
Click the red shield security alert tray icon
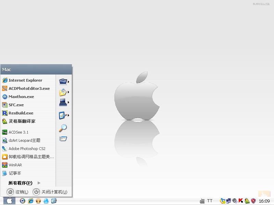(253, 201)
